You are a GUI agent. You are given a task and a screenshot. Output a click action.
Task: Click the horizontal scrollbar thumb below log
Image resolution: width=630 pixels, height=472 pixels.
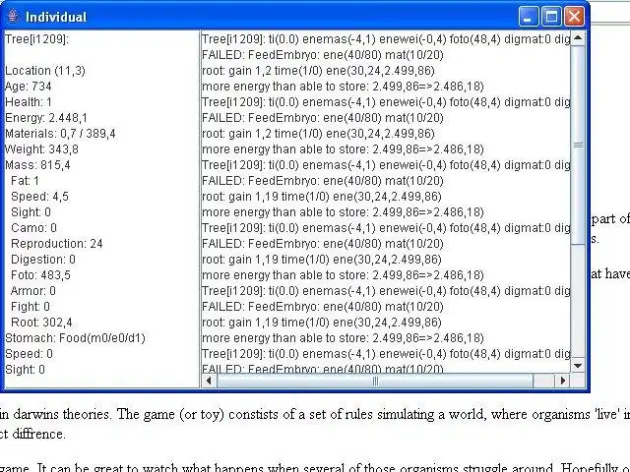[375, 381]
